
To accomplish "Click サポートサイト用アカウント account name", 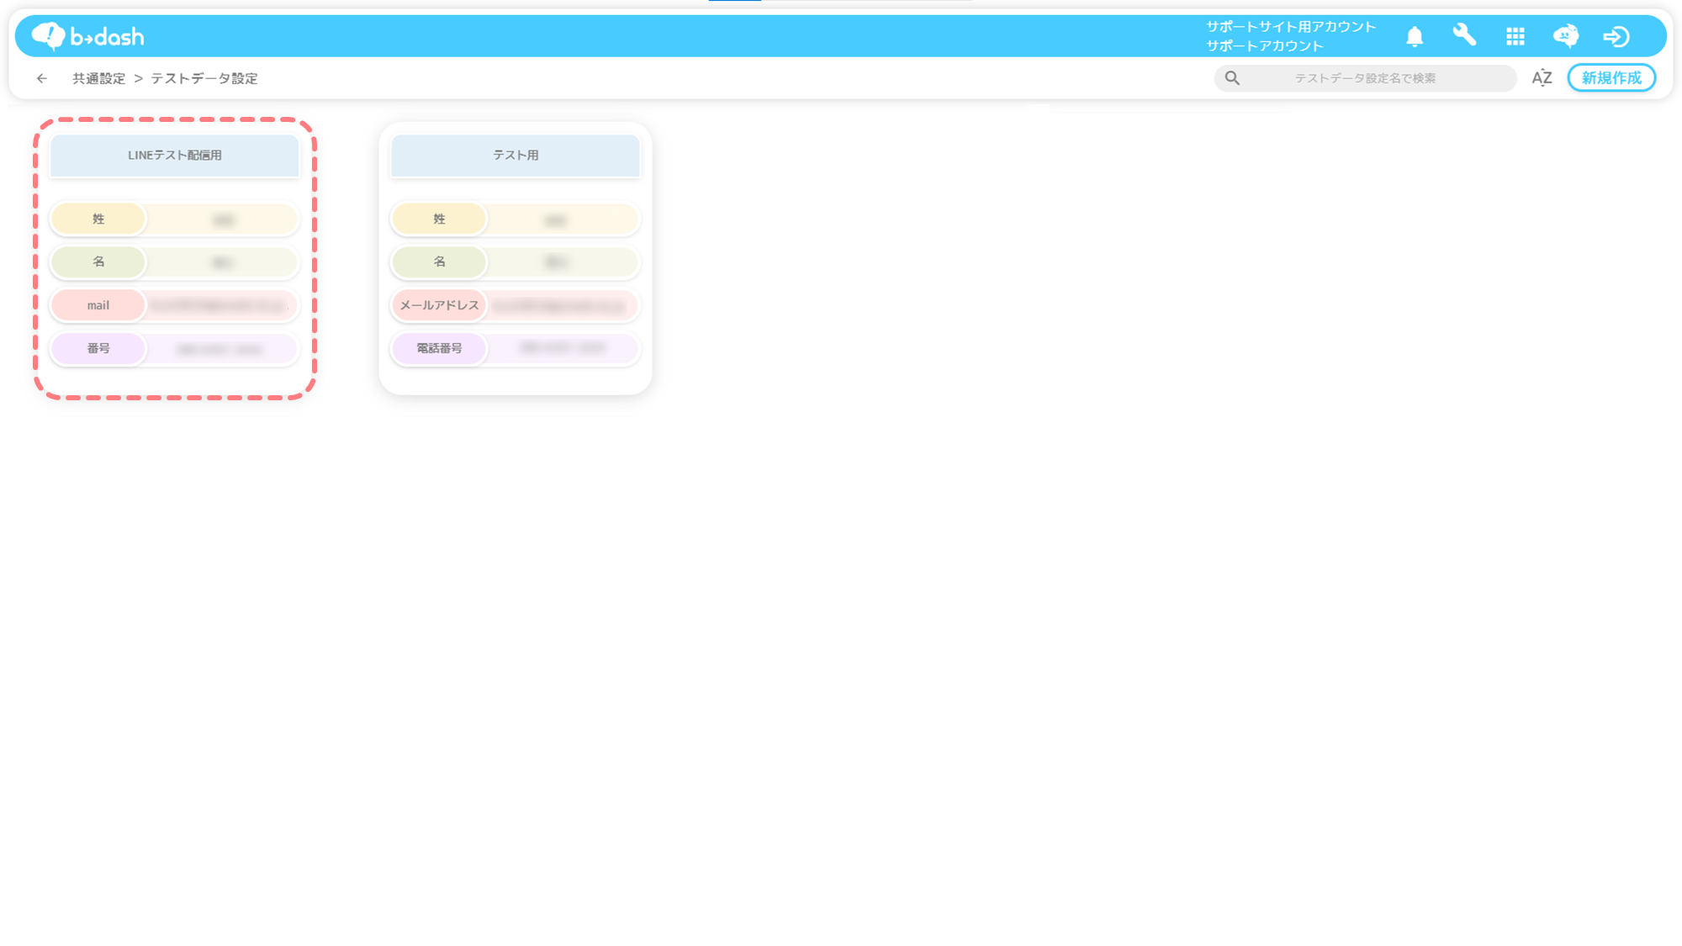I will 1291,27.
